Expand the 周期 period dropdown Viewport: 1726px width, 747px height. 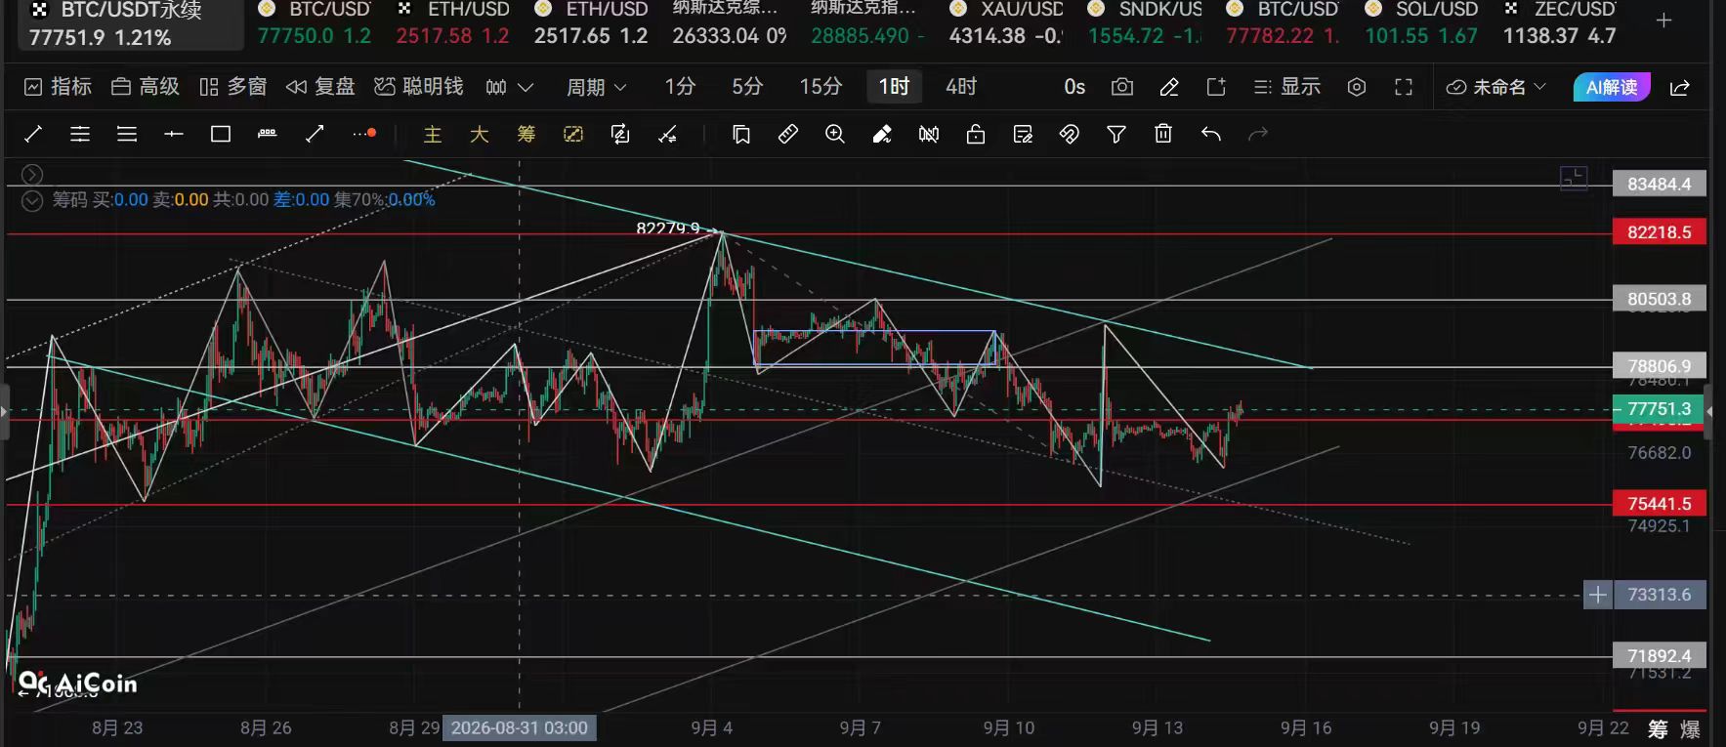coord(596,87)
